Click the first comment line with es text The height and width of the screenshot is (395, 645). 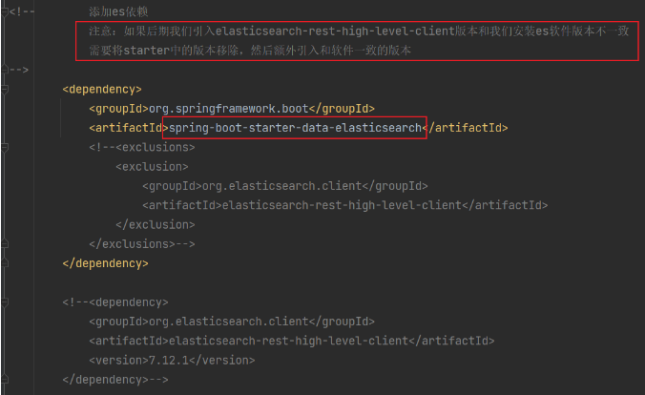(118, 12)
